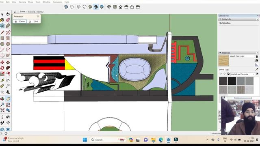The image size is (260, 146).
Task: Click the Zoom Extents tool
Action: click(x=2, y=110)
